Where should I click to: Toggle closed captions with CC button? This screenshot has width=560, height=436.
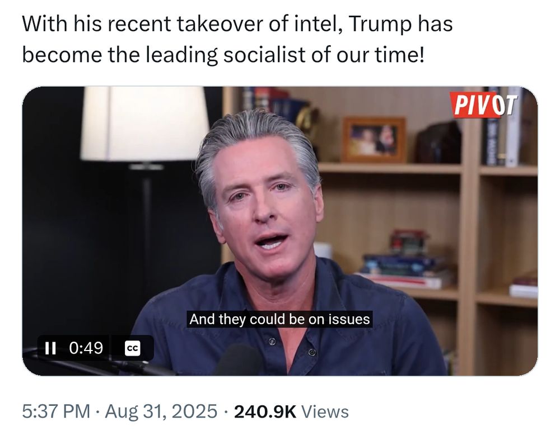133,348
